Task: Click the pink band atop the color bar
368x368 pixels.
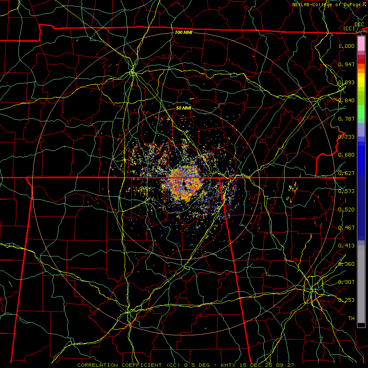Action: click(361, 43)
